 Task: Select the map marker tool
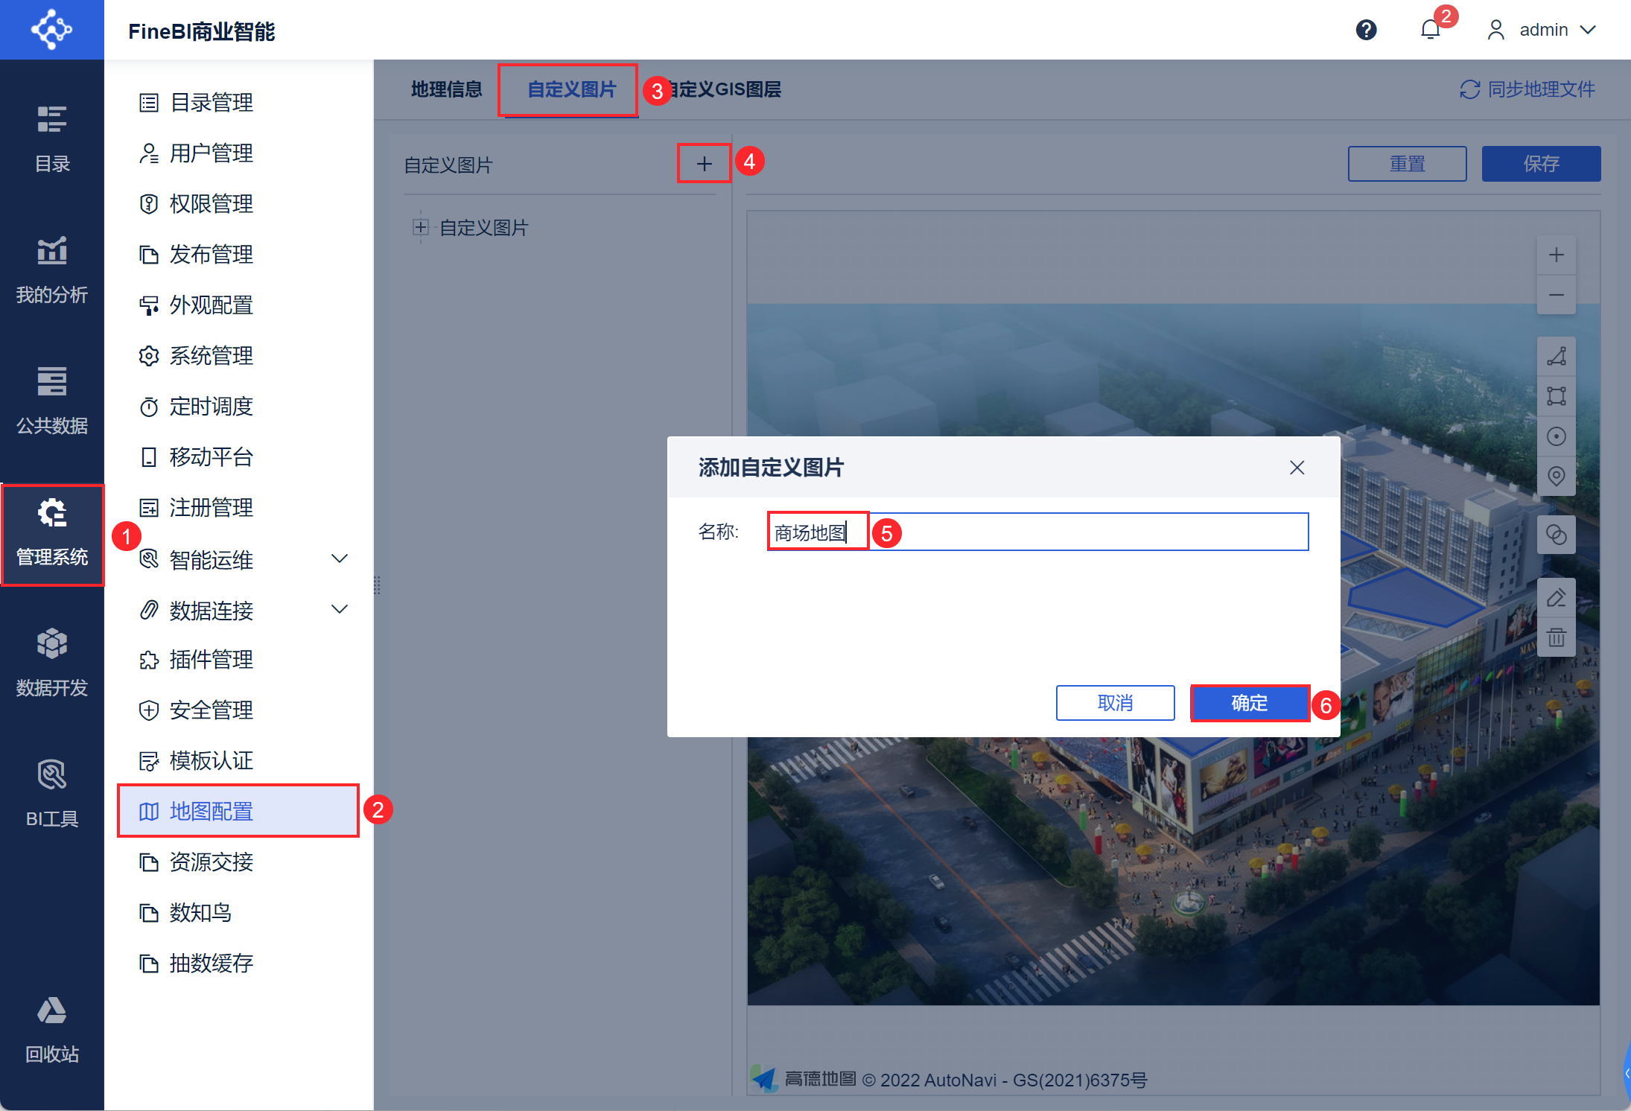click(x=1556, y=477)
